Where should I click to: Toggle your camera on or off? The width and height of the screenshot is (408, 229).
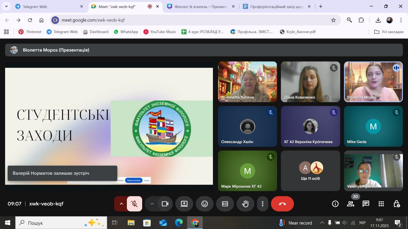point(165,204)
